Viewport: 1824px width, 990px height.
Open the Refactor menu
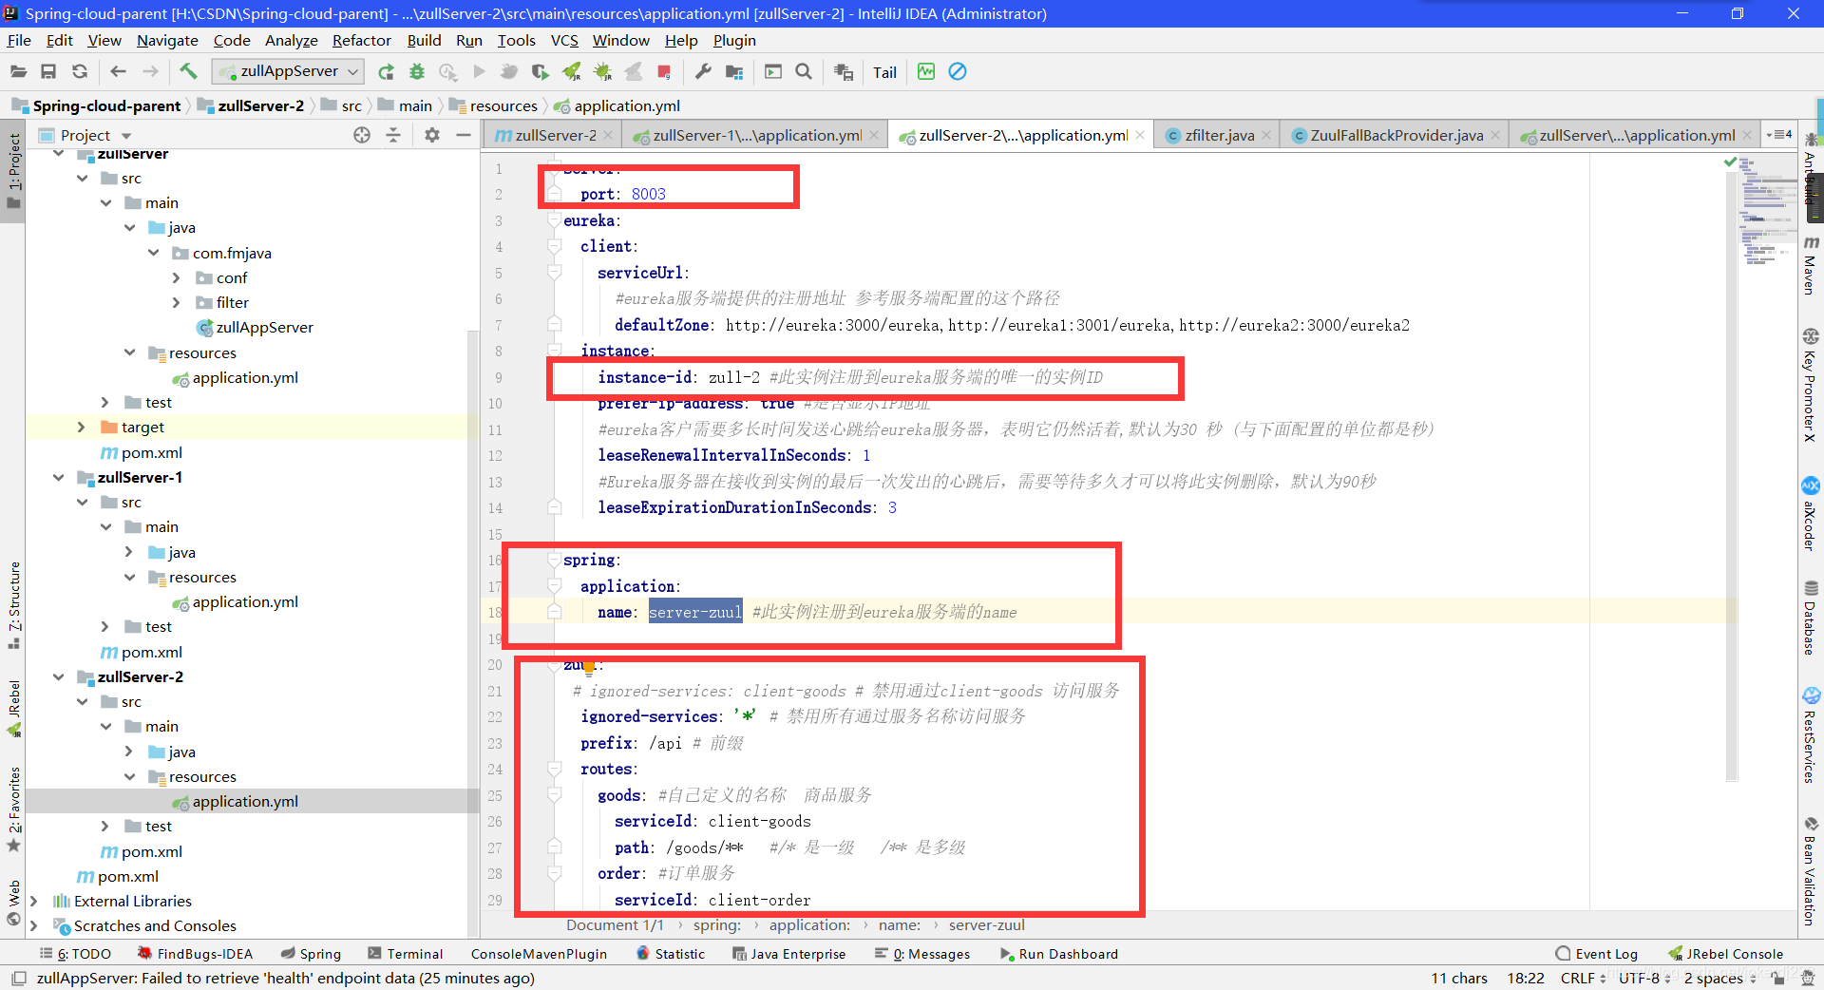(x=361, y=40)
